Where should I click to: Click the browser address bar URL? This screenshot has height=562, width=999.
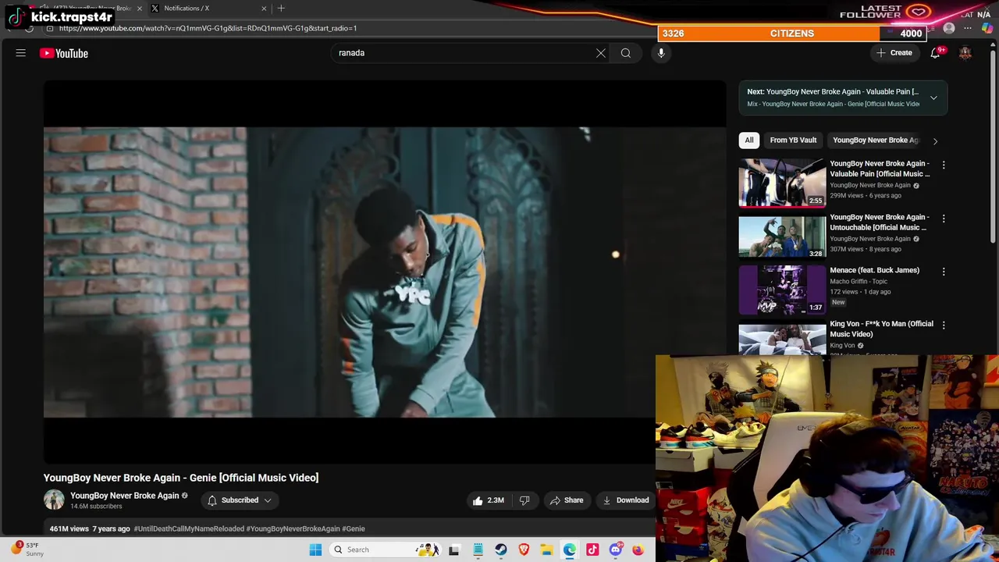[208, 29]
